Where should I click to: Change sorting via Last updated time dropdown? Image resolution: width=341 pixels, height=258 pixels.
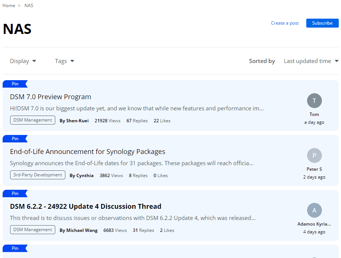tap(311, 61)
